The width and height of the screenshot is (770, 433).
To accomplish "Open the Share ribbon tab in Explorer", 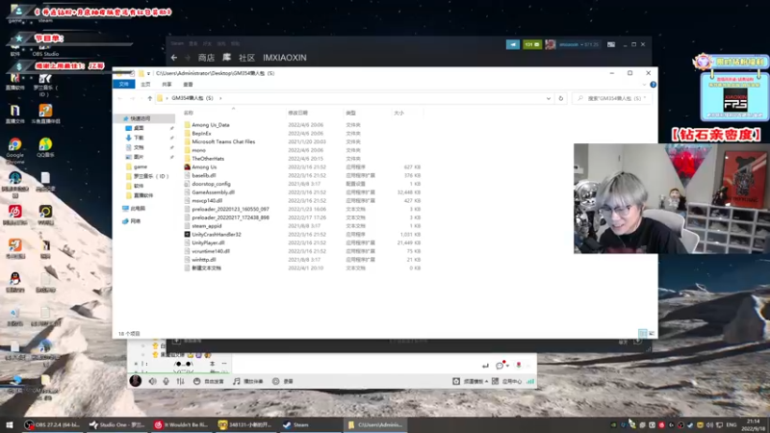I will click(167, 85).
